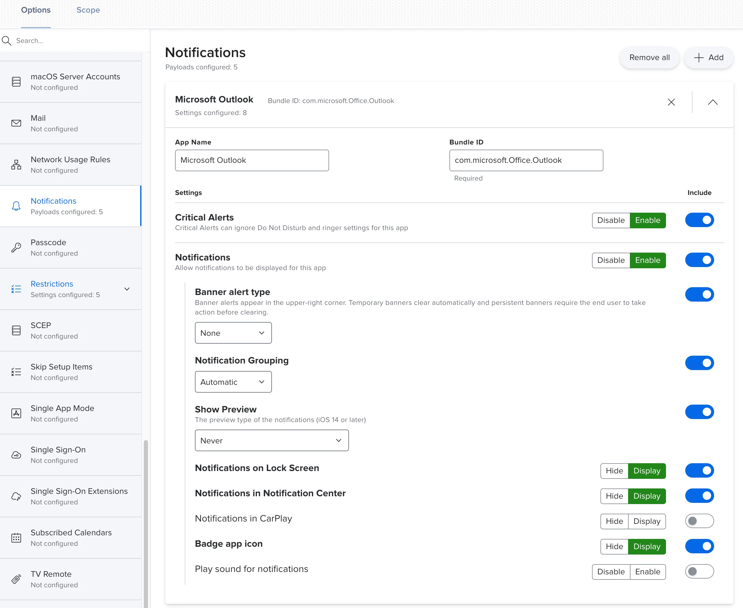Image resolution: width=743 pixels, height=608 pixels.
Task: Toggle Badge app icon include switch
Action: pyautogui.click(x=699, y=546)
